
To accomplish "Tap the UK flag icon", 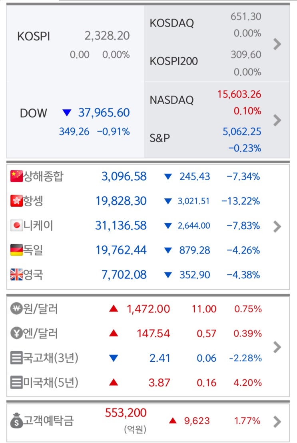I will point(16,275).
